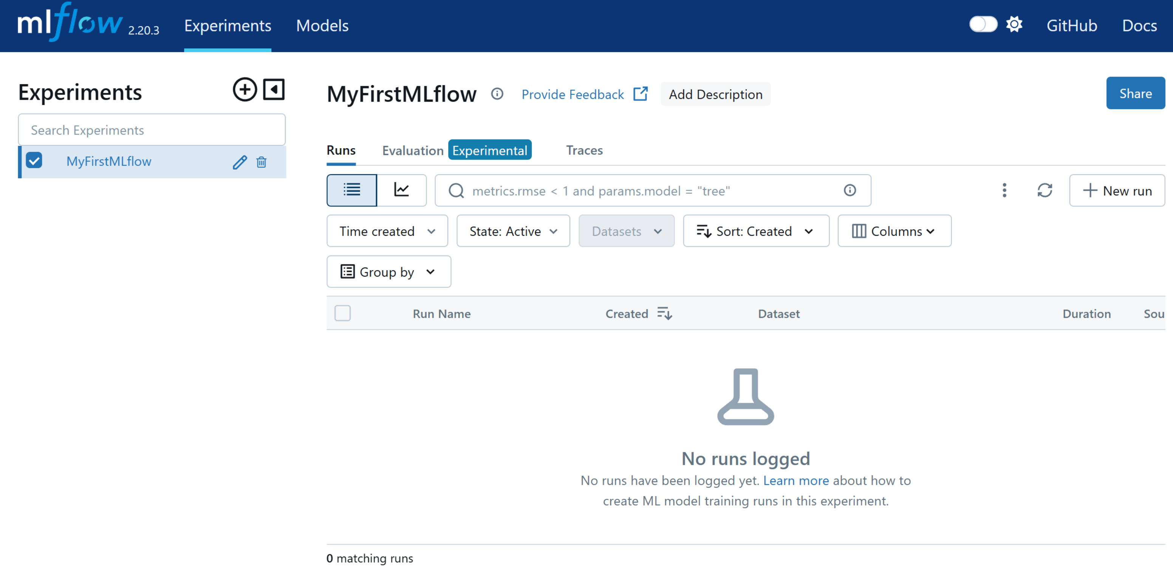Open the Columns selector dropdown

coord(894,231)
